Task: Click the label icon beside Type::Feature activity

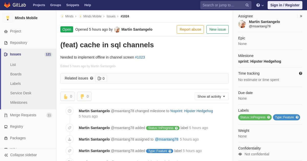Action: [70, 151]
